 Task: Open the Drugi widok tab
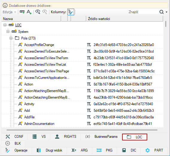click(x=49, y=150)
